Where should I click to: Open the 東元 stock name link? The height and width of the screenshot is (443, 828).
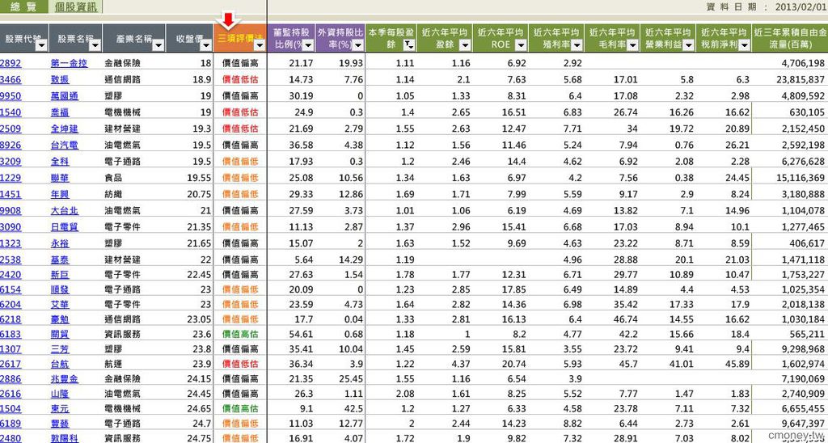60,409
